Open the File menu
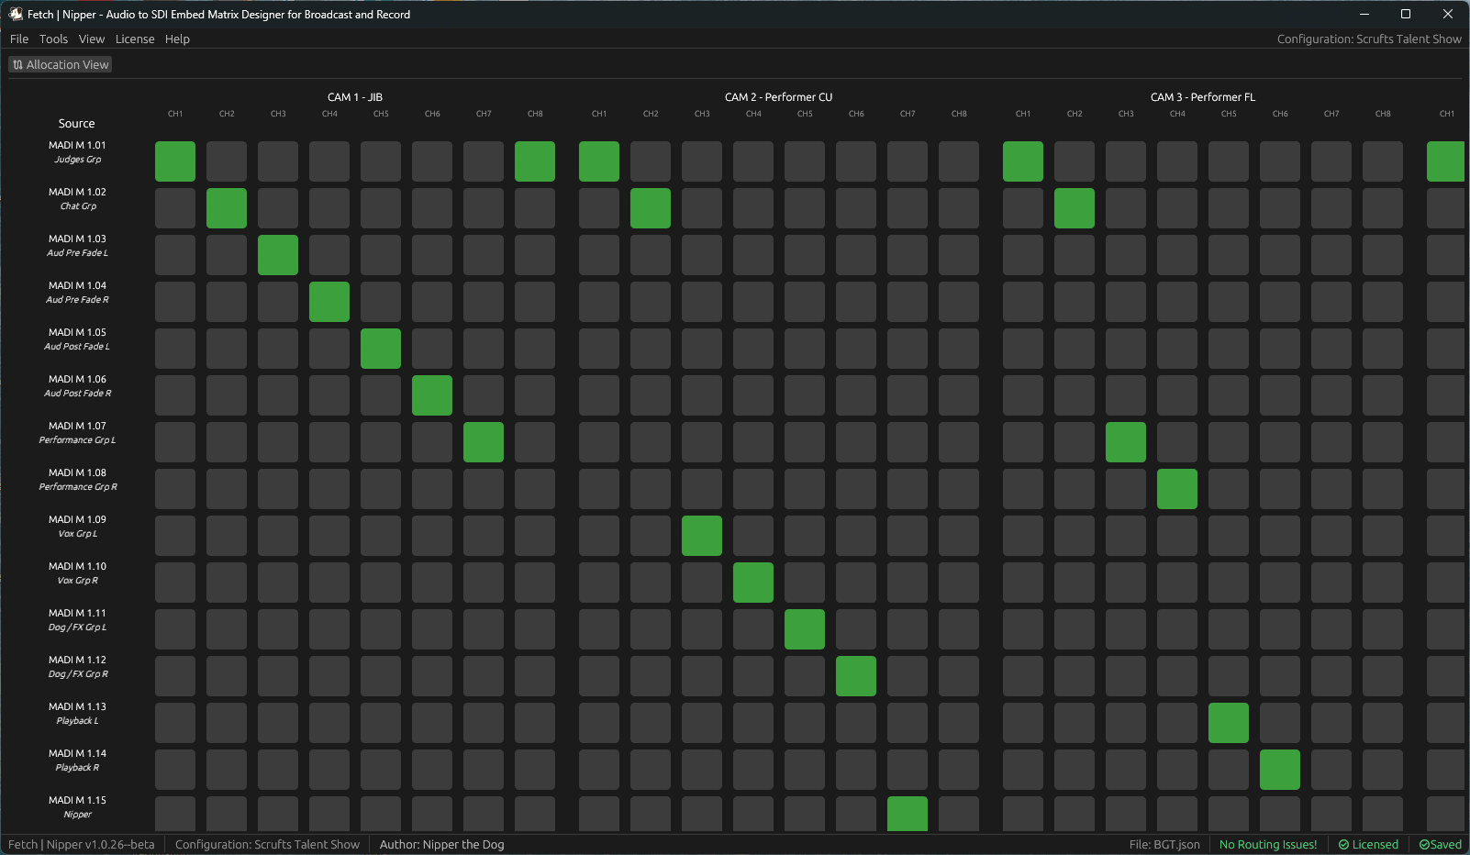The image size is (1470, 855). [18, 39]
